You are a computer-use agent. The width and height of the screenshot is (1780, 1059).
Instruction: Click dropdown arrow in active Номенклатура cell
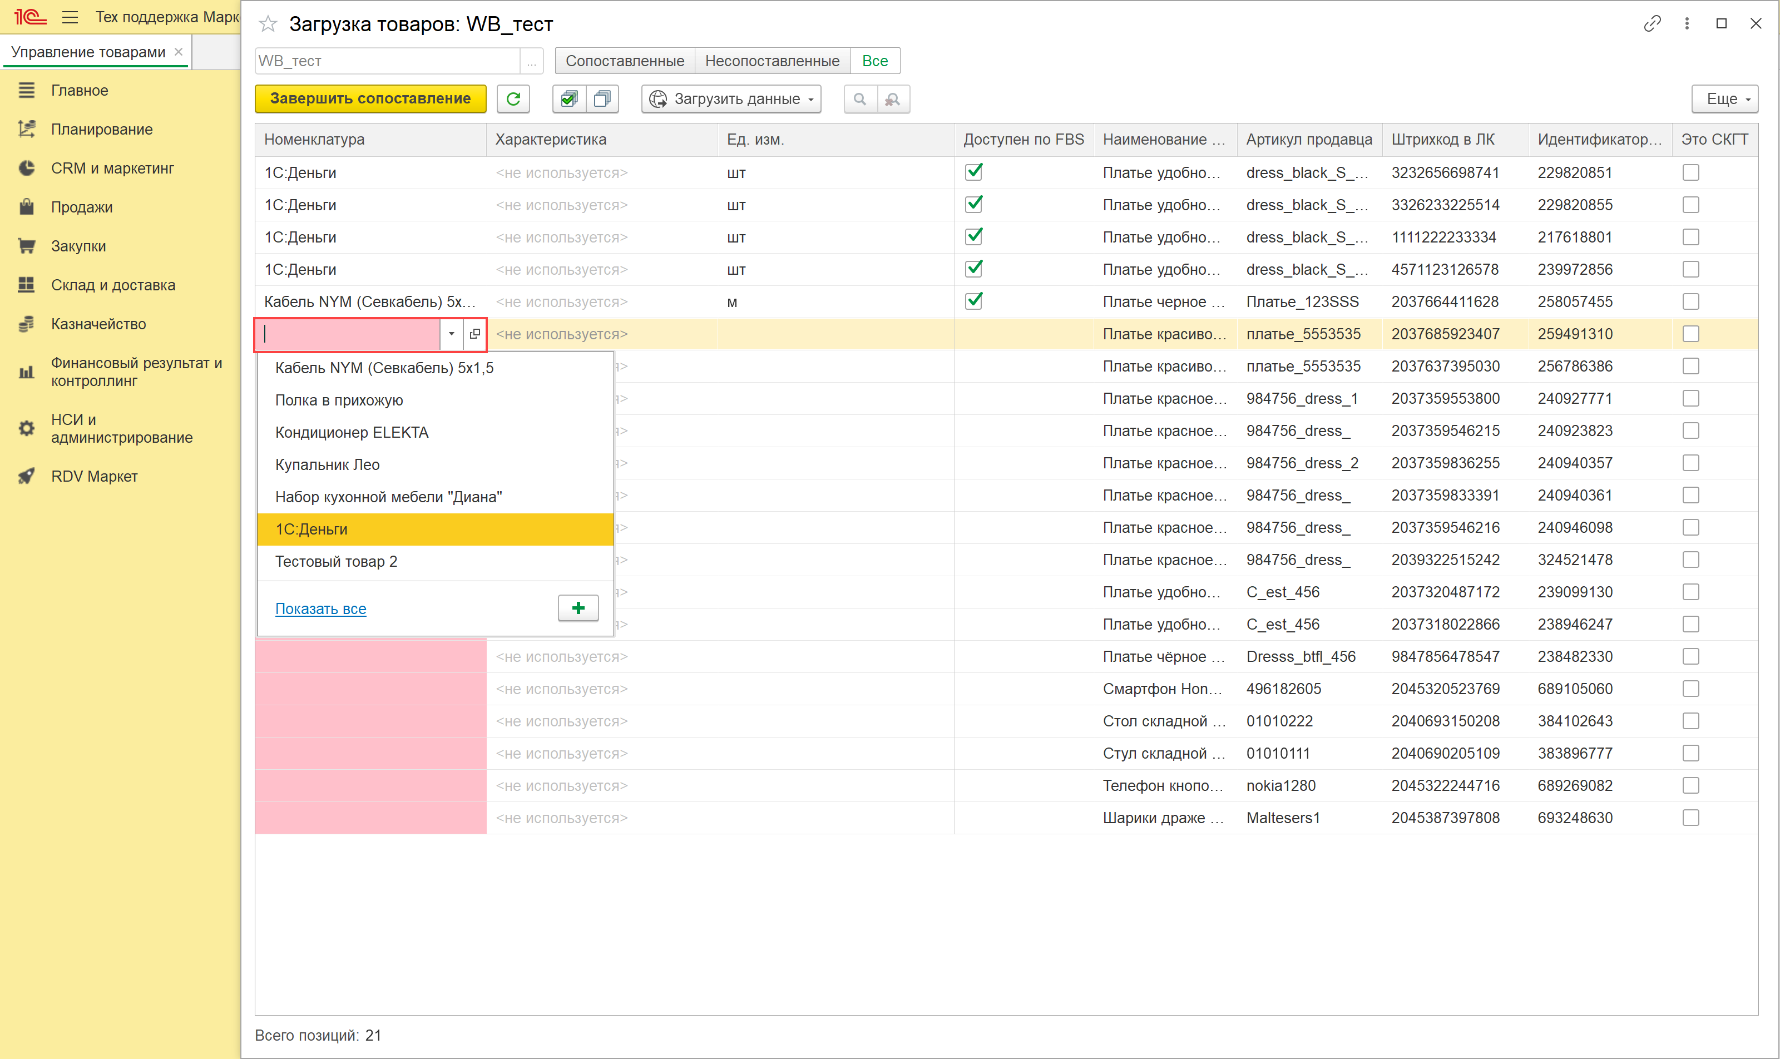451,334
